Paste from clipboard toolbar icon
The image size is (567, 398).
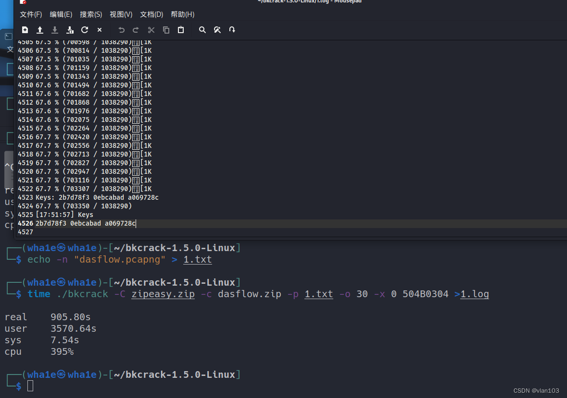point(181,30)
